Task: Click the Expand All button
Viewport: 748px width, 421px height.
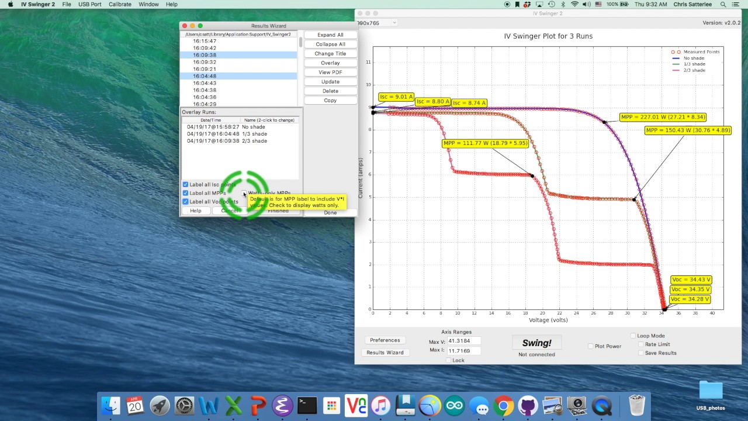Action: pyautogui.click(x=330, y=35)
